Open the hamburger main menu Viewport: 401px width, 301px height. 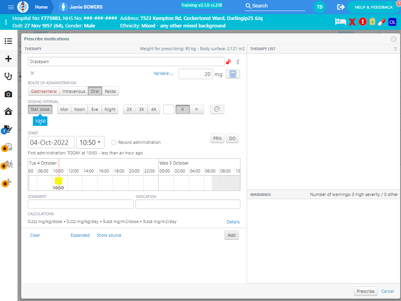[x=11, y=7]
